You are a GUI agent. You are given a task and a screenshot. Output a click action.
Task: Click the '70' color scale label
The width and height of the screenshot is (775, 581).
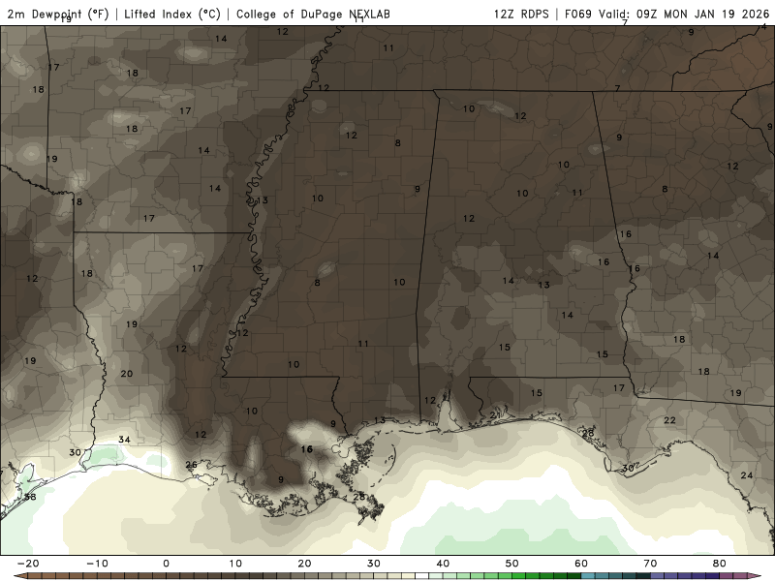pos(650,564)
